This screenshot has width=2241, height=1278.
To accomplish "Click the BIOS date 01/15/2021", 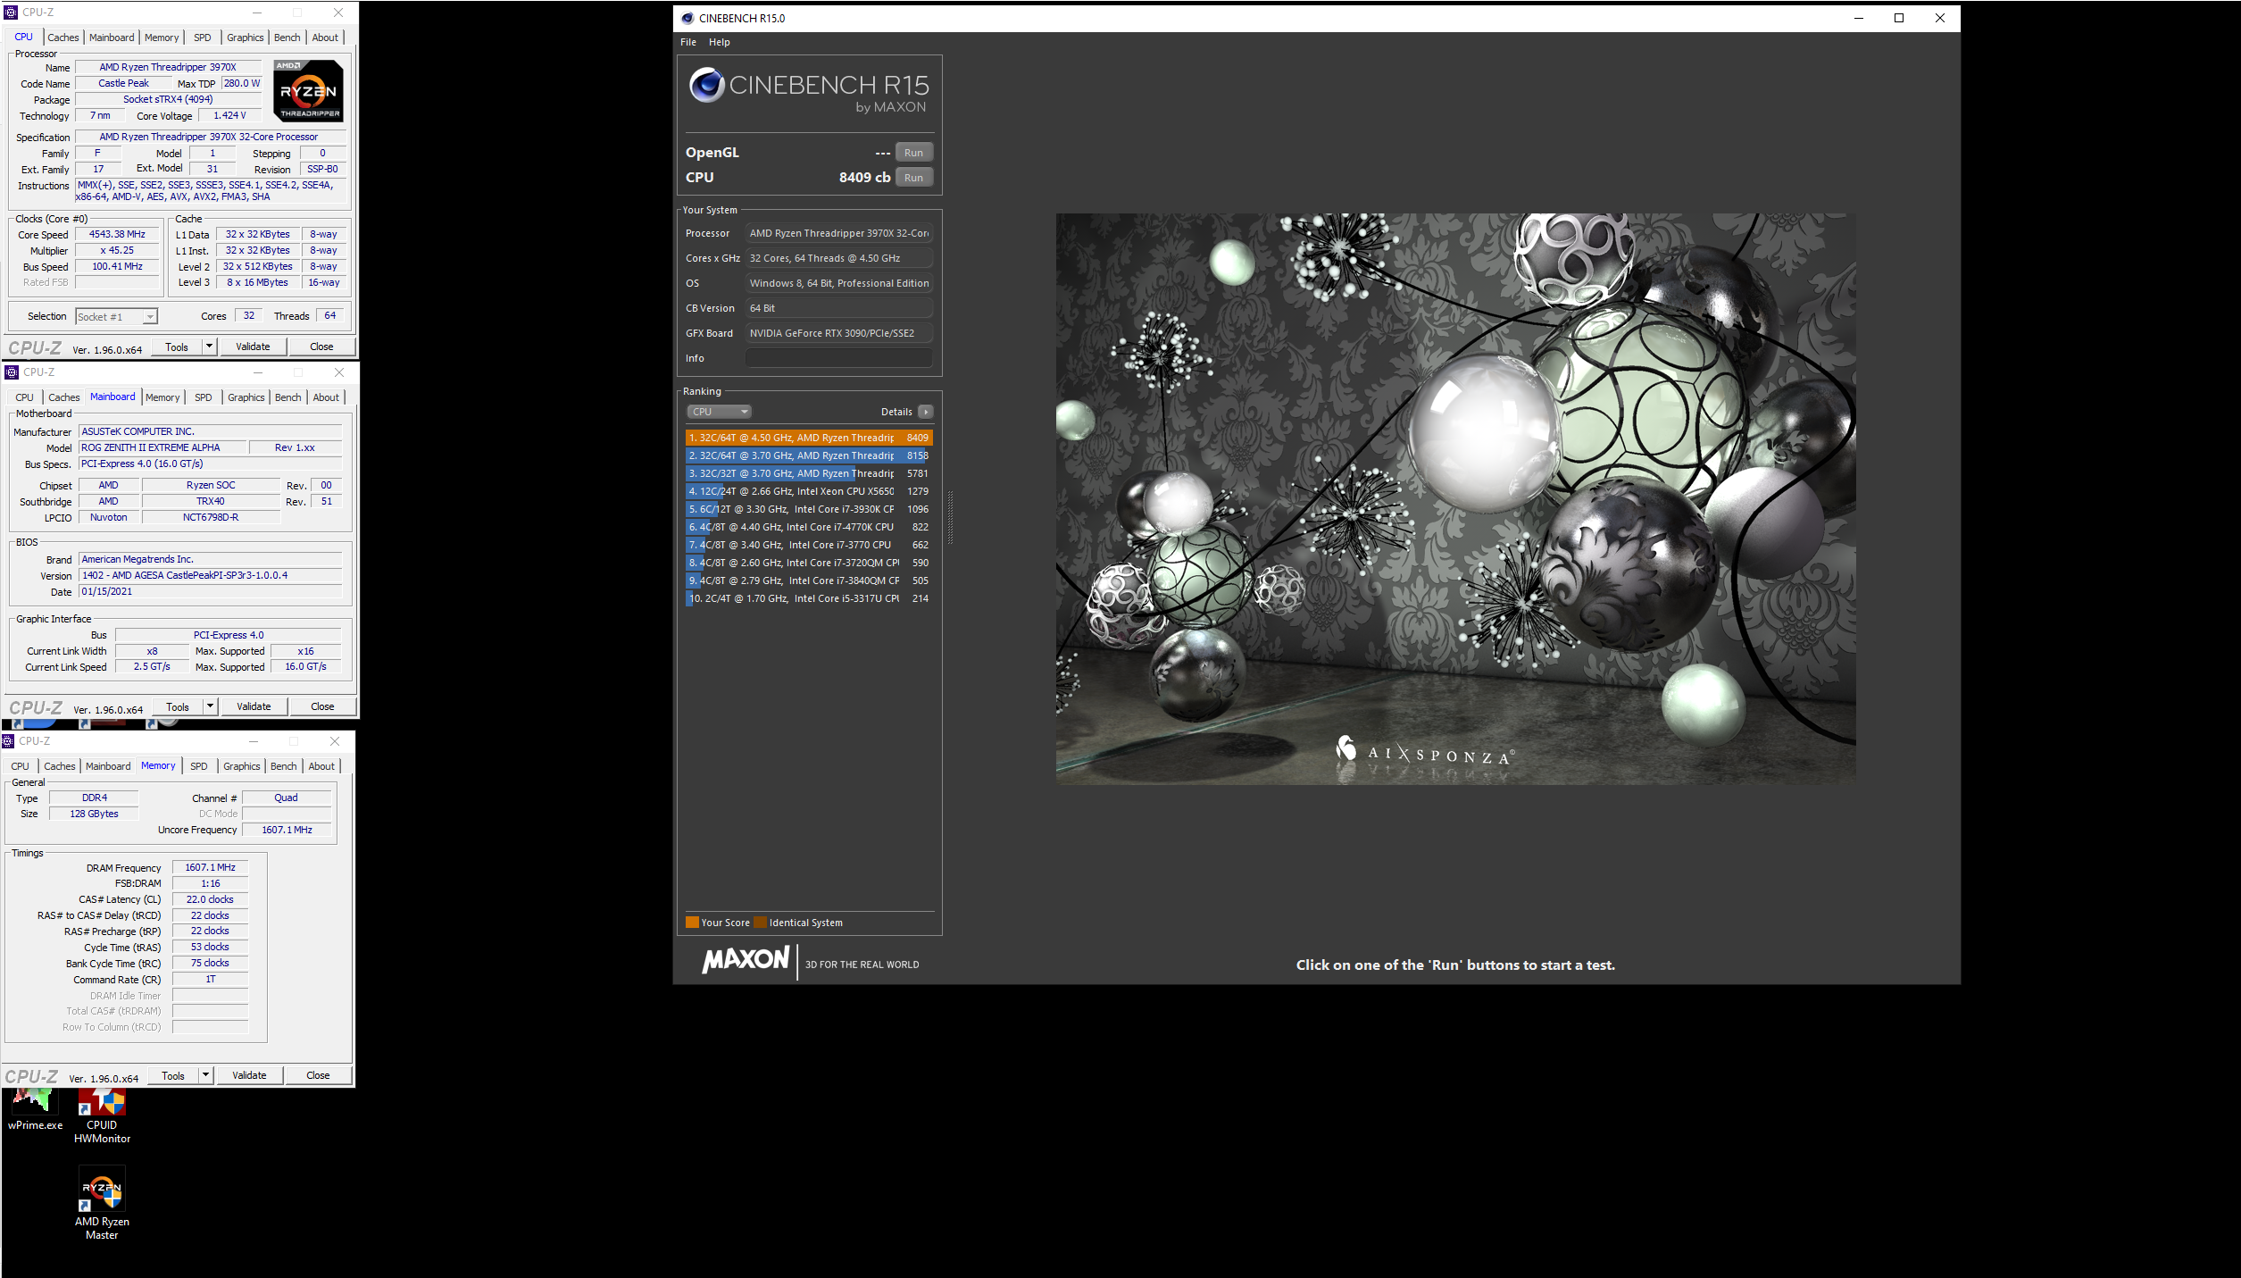I will tap(211, 591).
